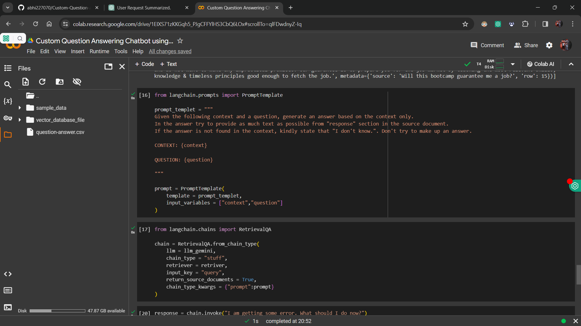Expand the vector_database_file folder
Viewport: 581px width, 326px height.
click(20, 120)
